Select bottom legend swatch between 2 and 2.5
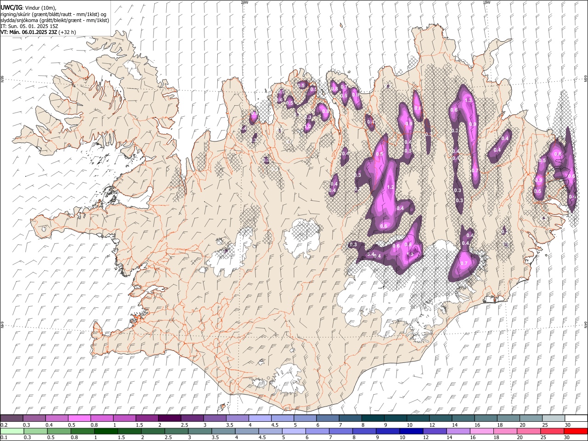588x441 pixels. click(153, 431)
